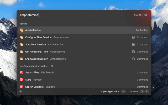The image size is (168, 105).
Task: Click the Configure New Session Amphetamine icon
Action: pos(22,37)
